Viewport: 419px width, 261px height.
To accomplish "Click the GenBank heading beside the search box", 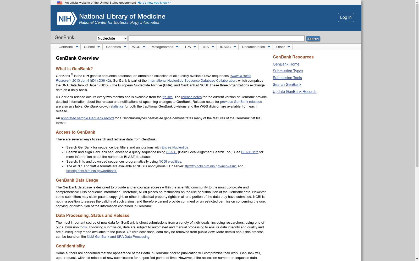I will pos(64,38).
